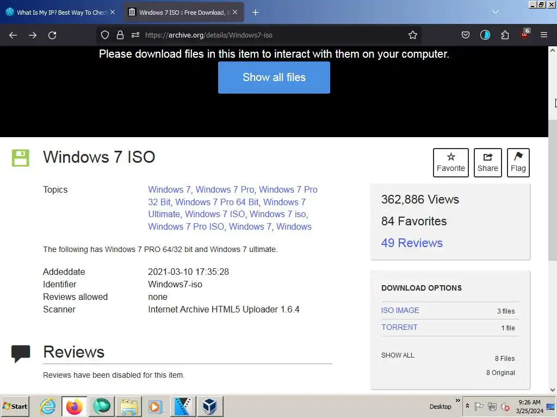557x418 pixels.
Task: Save page to Pocket
Action: point(466,35)
